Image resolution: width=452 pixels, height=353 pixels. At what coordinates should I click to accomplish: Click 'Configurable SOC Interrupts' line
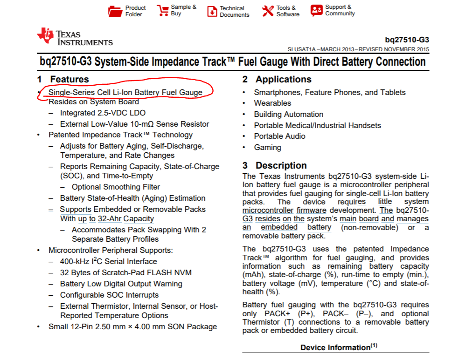(x=109, y=295)
